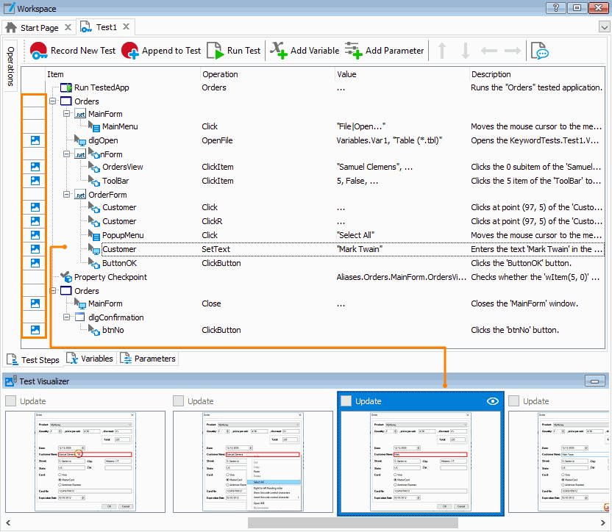Tick the fourth Update checkbox
This screenshot has width=612, height=532.
(514, 401)
